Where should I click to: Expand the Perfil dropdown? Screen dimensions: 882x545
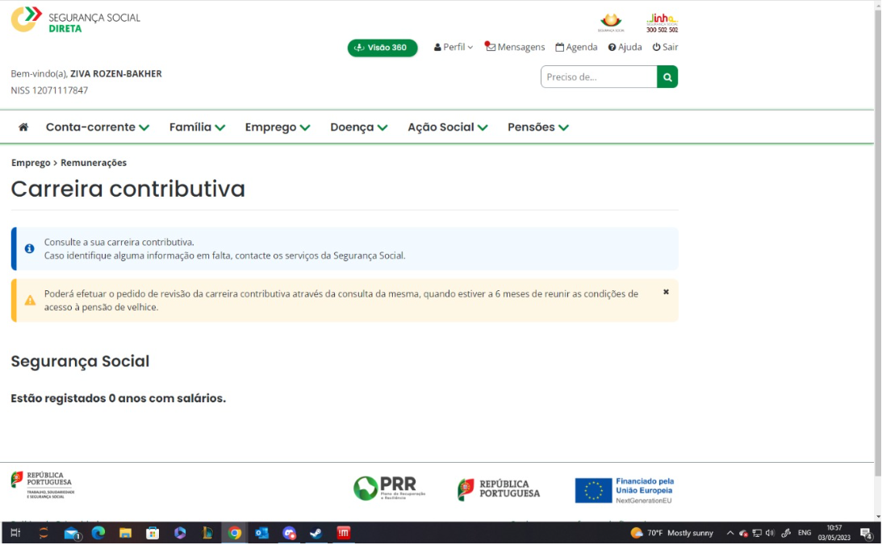pos(453,47)
